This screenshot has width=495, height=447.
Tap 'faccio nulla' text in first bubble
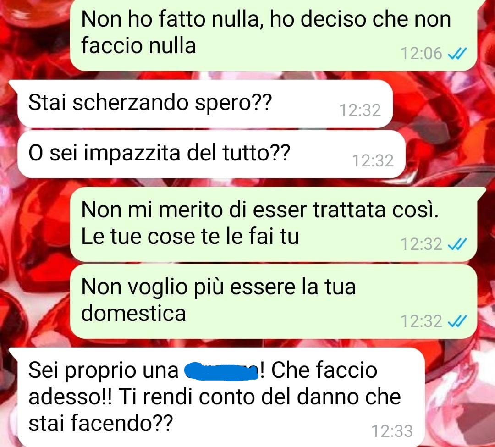(138, 45)
